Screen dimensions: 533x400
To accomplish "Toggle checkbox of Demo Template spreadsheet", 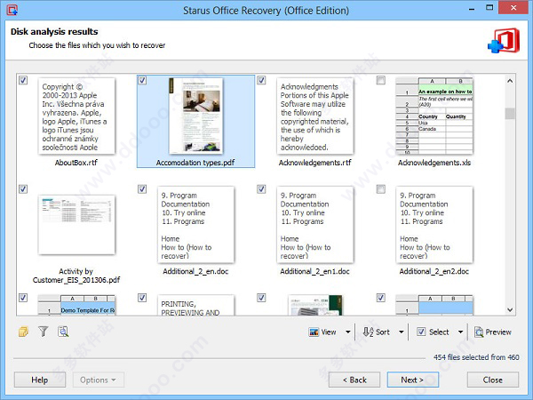I will pyautogui.click(x=23, y=298).
